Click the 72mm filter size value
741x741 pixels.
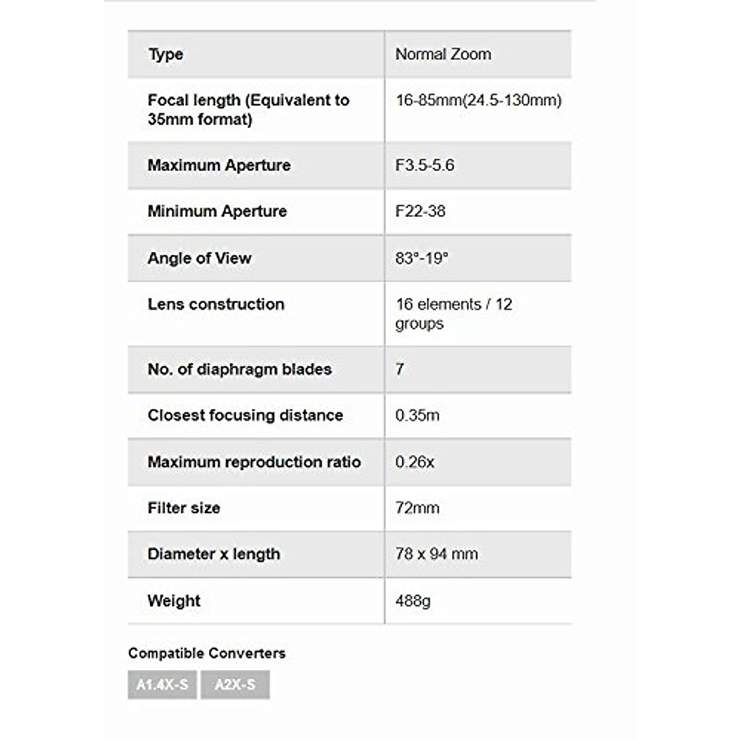pyautogui.click(x=417, y=508)
